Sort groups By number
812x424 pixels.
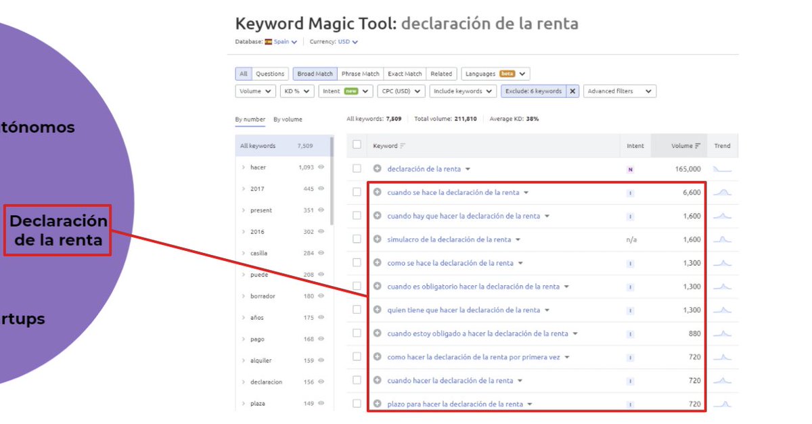point(250,120)
